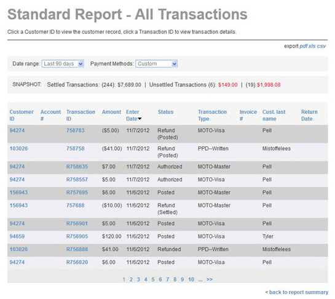Viewport: 335px width, 299px height.
Task: Sort by Transaction Type column header
Action: tap(212, 115)
